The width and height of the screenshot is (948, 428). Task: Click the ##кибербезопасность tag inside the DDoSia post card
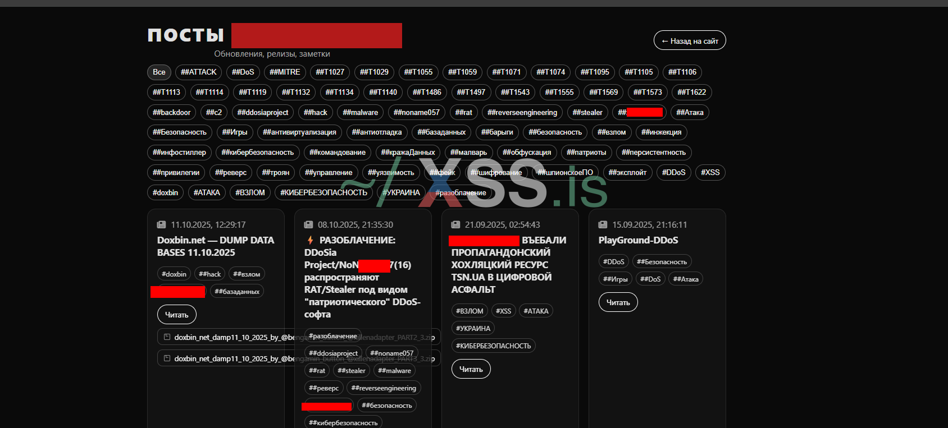click(343, 422)
